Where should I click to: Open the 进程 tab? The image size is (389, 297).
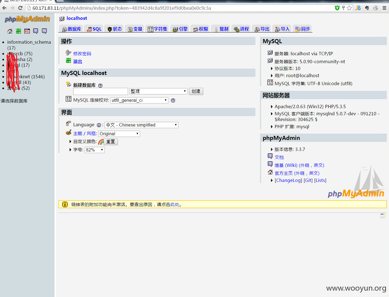pyautogui.click(x=241, y=29)
